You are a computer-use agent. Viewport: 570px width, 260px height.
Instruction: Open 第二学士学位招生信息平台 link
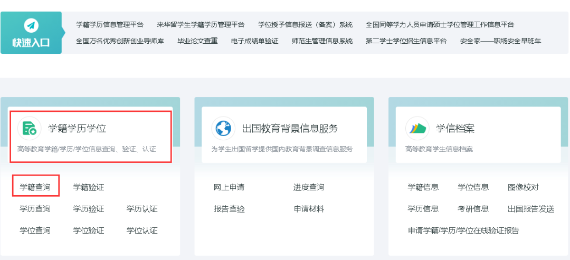[406, 41]
